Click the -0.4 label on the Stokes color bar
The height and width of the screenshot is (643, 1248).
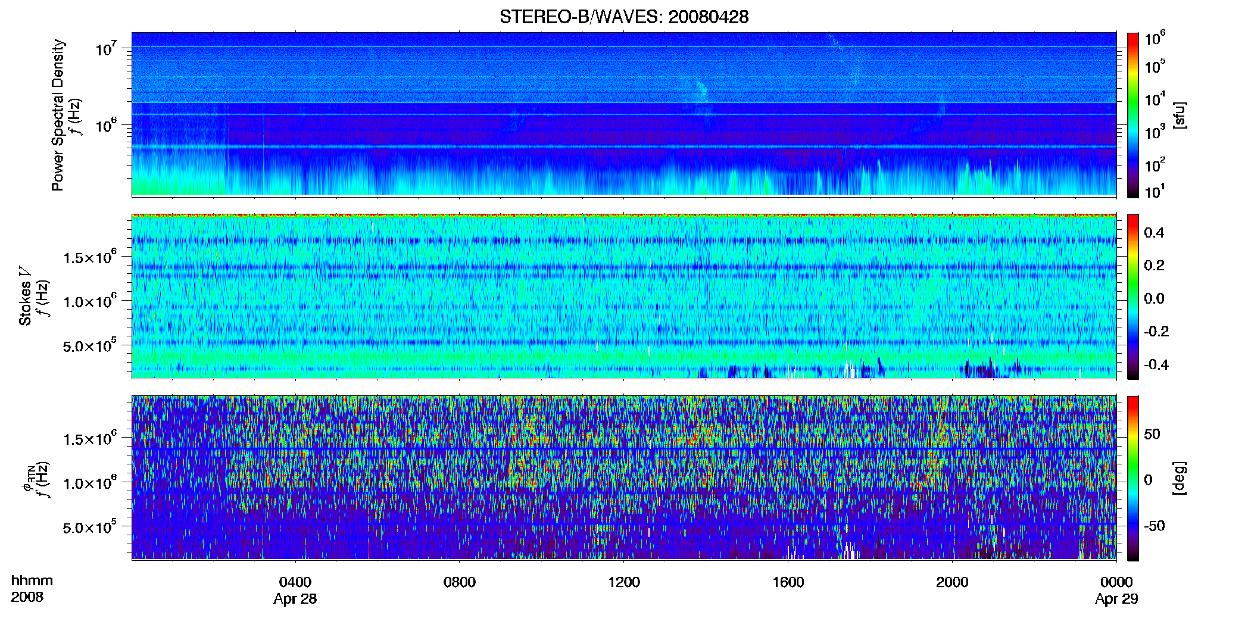[x=1156, y=364]
